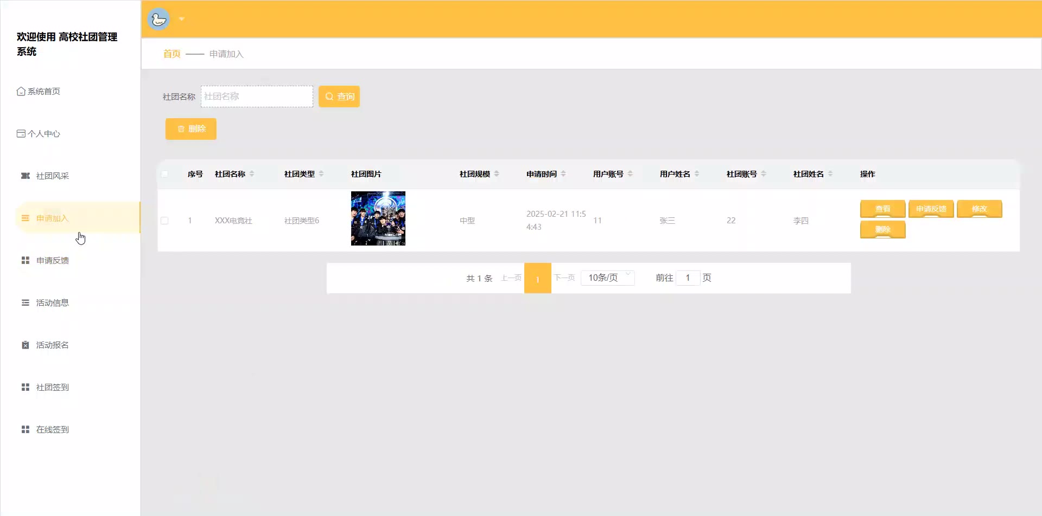Open the 社团图片 esports team thumbnail
This screenshot has height=516, width=1042.
point(378,218)
